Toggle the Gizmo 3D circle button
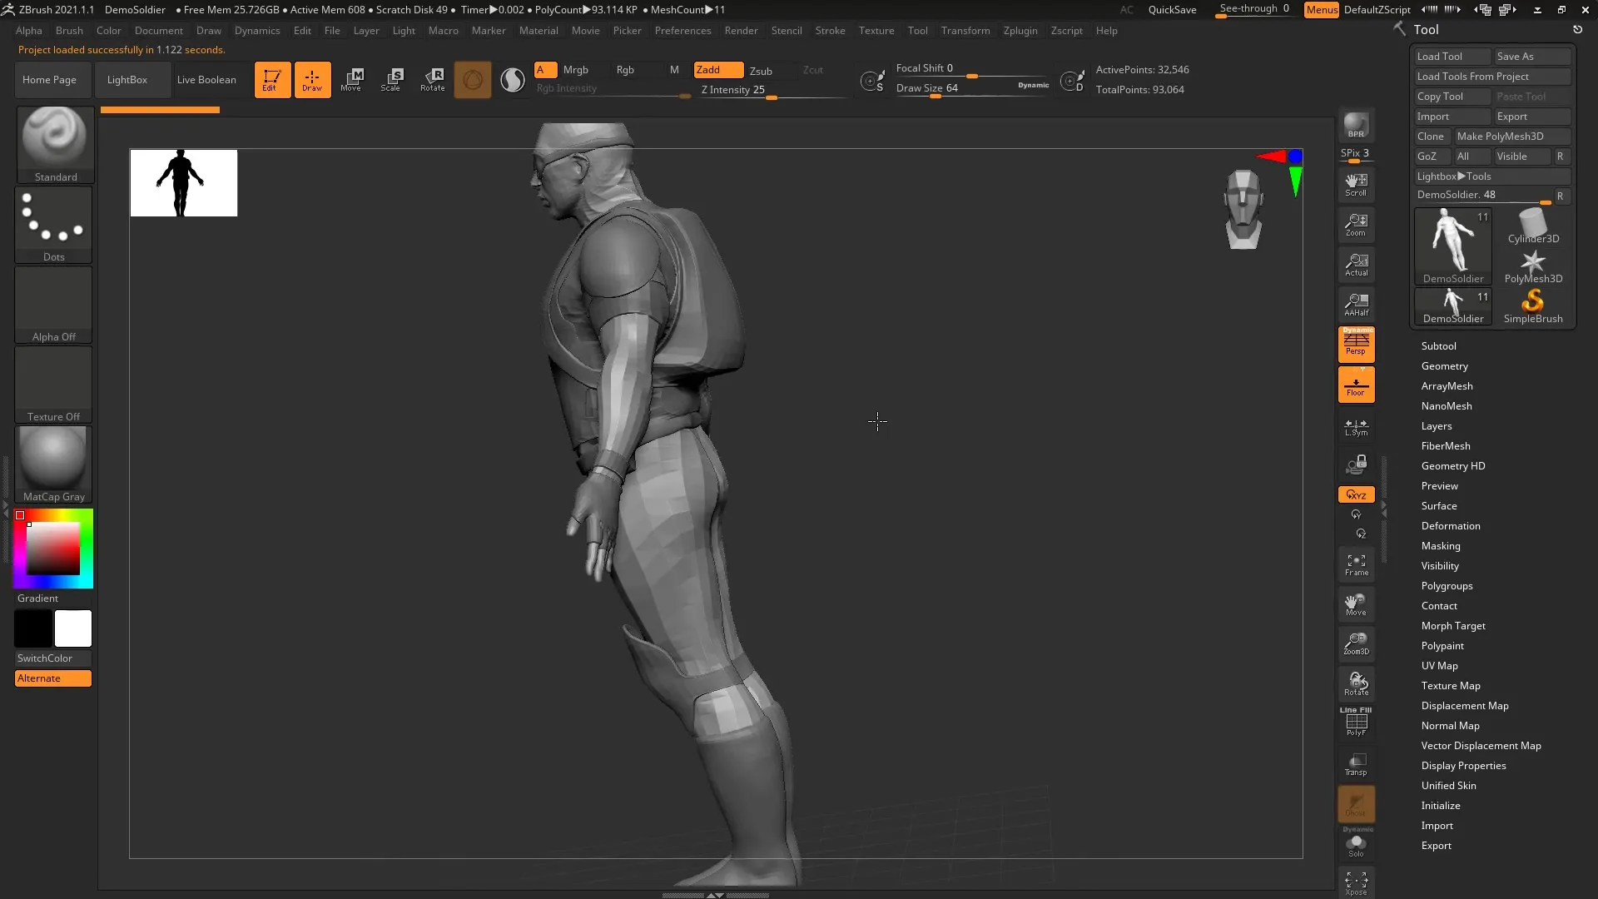Viewport: 1598px width, 899px height. point(473,80)
